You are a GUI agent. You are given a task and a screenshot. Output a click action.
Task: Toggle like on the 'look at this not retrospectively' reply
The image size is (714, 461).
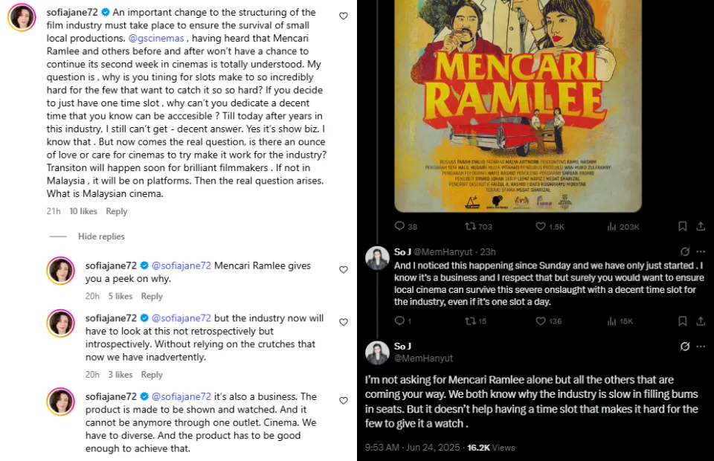[x=344, y=322]
